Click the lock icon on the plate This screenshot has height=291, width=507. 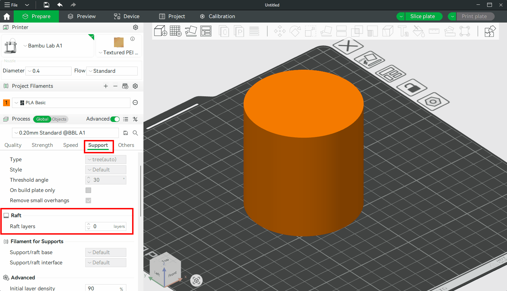coord(412,88)
